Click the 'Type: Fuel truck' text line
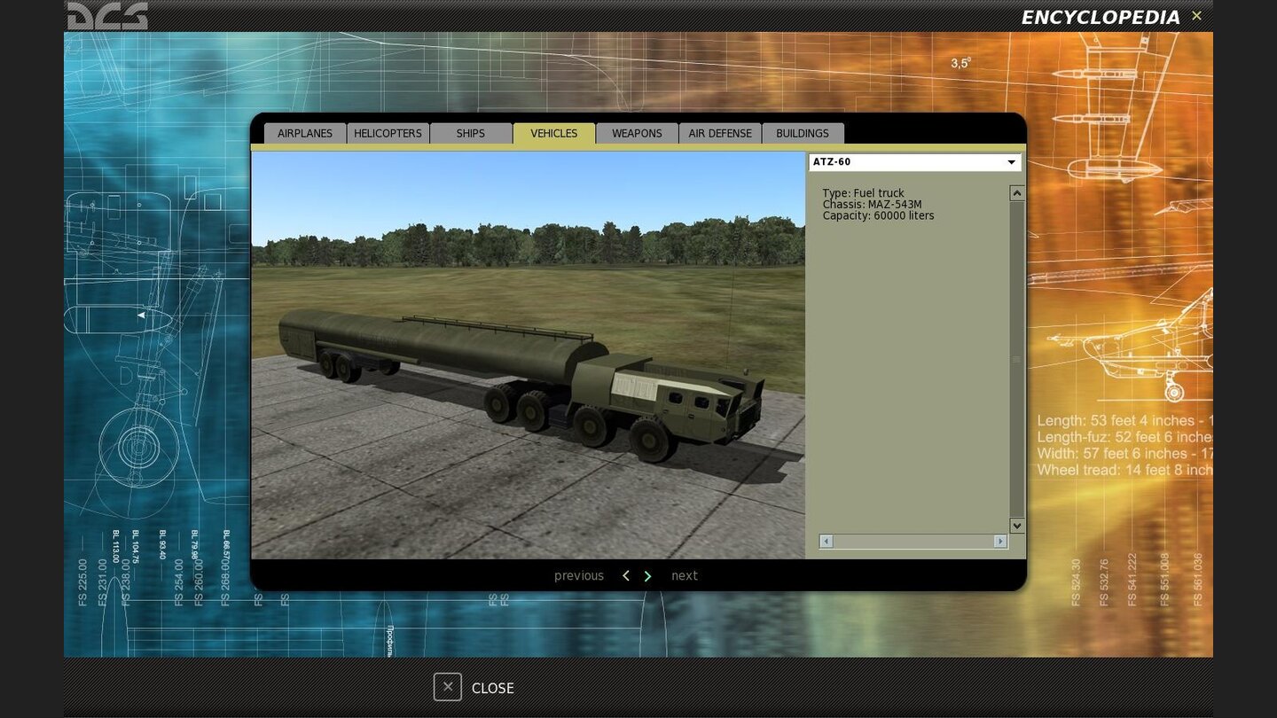Image resolution: width=1277 pixels, height=718 pixels. (864, 193)
